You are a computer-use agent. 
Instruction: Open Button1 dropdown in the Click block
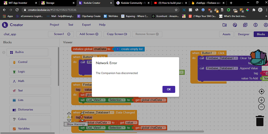click(x=214, y=53)
